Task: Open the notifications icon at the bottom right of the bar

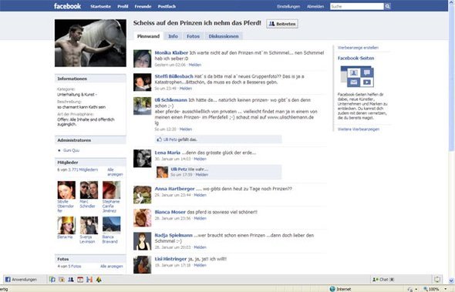Action: pos(437,279)
